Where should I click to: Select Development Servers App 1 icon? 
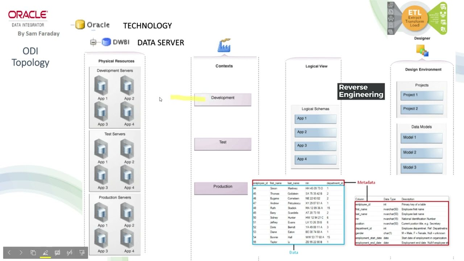(101, 86)
